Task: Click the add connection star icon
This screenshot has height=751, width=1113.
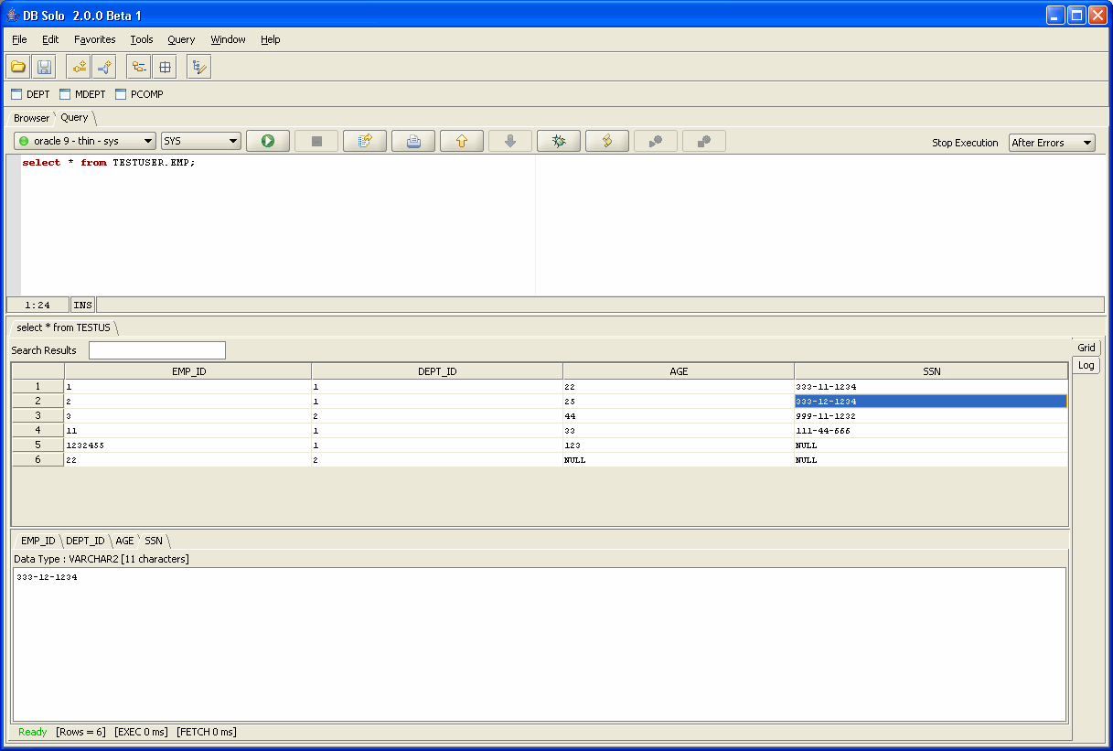Action: point(79,67)
